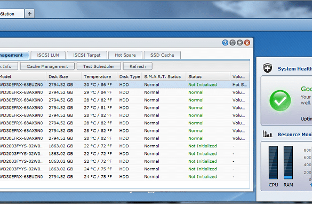The height and width of the screenshot is (204, 312).
Task: Click the Refresh button
Action: pos(138,66)
